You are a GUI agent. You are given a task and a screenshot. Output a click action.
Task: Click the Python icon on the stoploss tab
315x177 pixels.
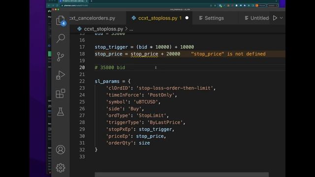click(133, 18)
